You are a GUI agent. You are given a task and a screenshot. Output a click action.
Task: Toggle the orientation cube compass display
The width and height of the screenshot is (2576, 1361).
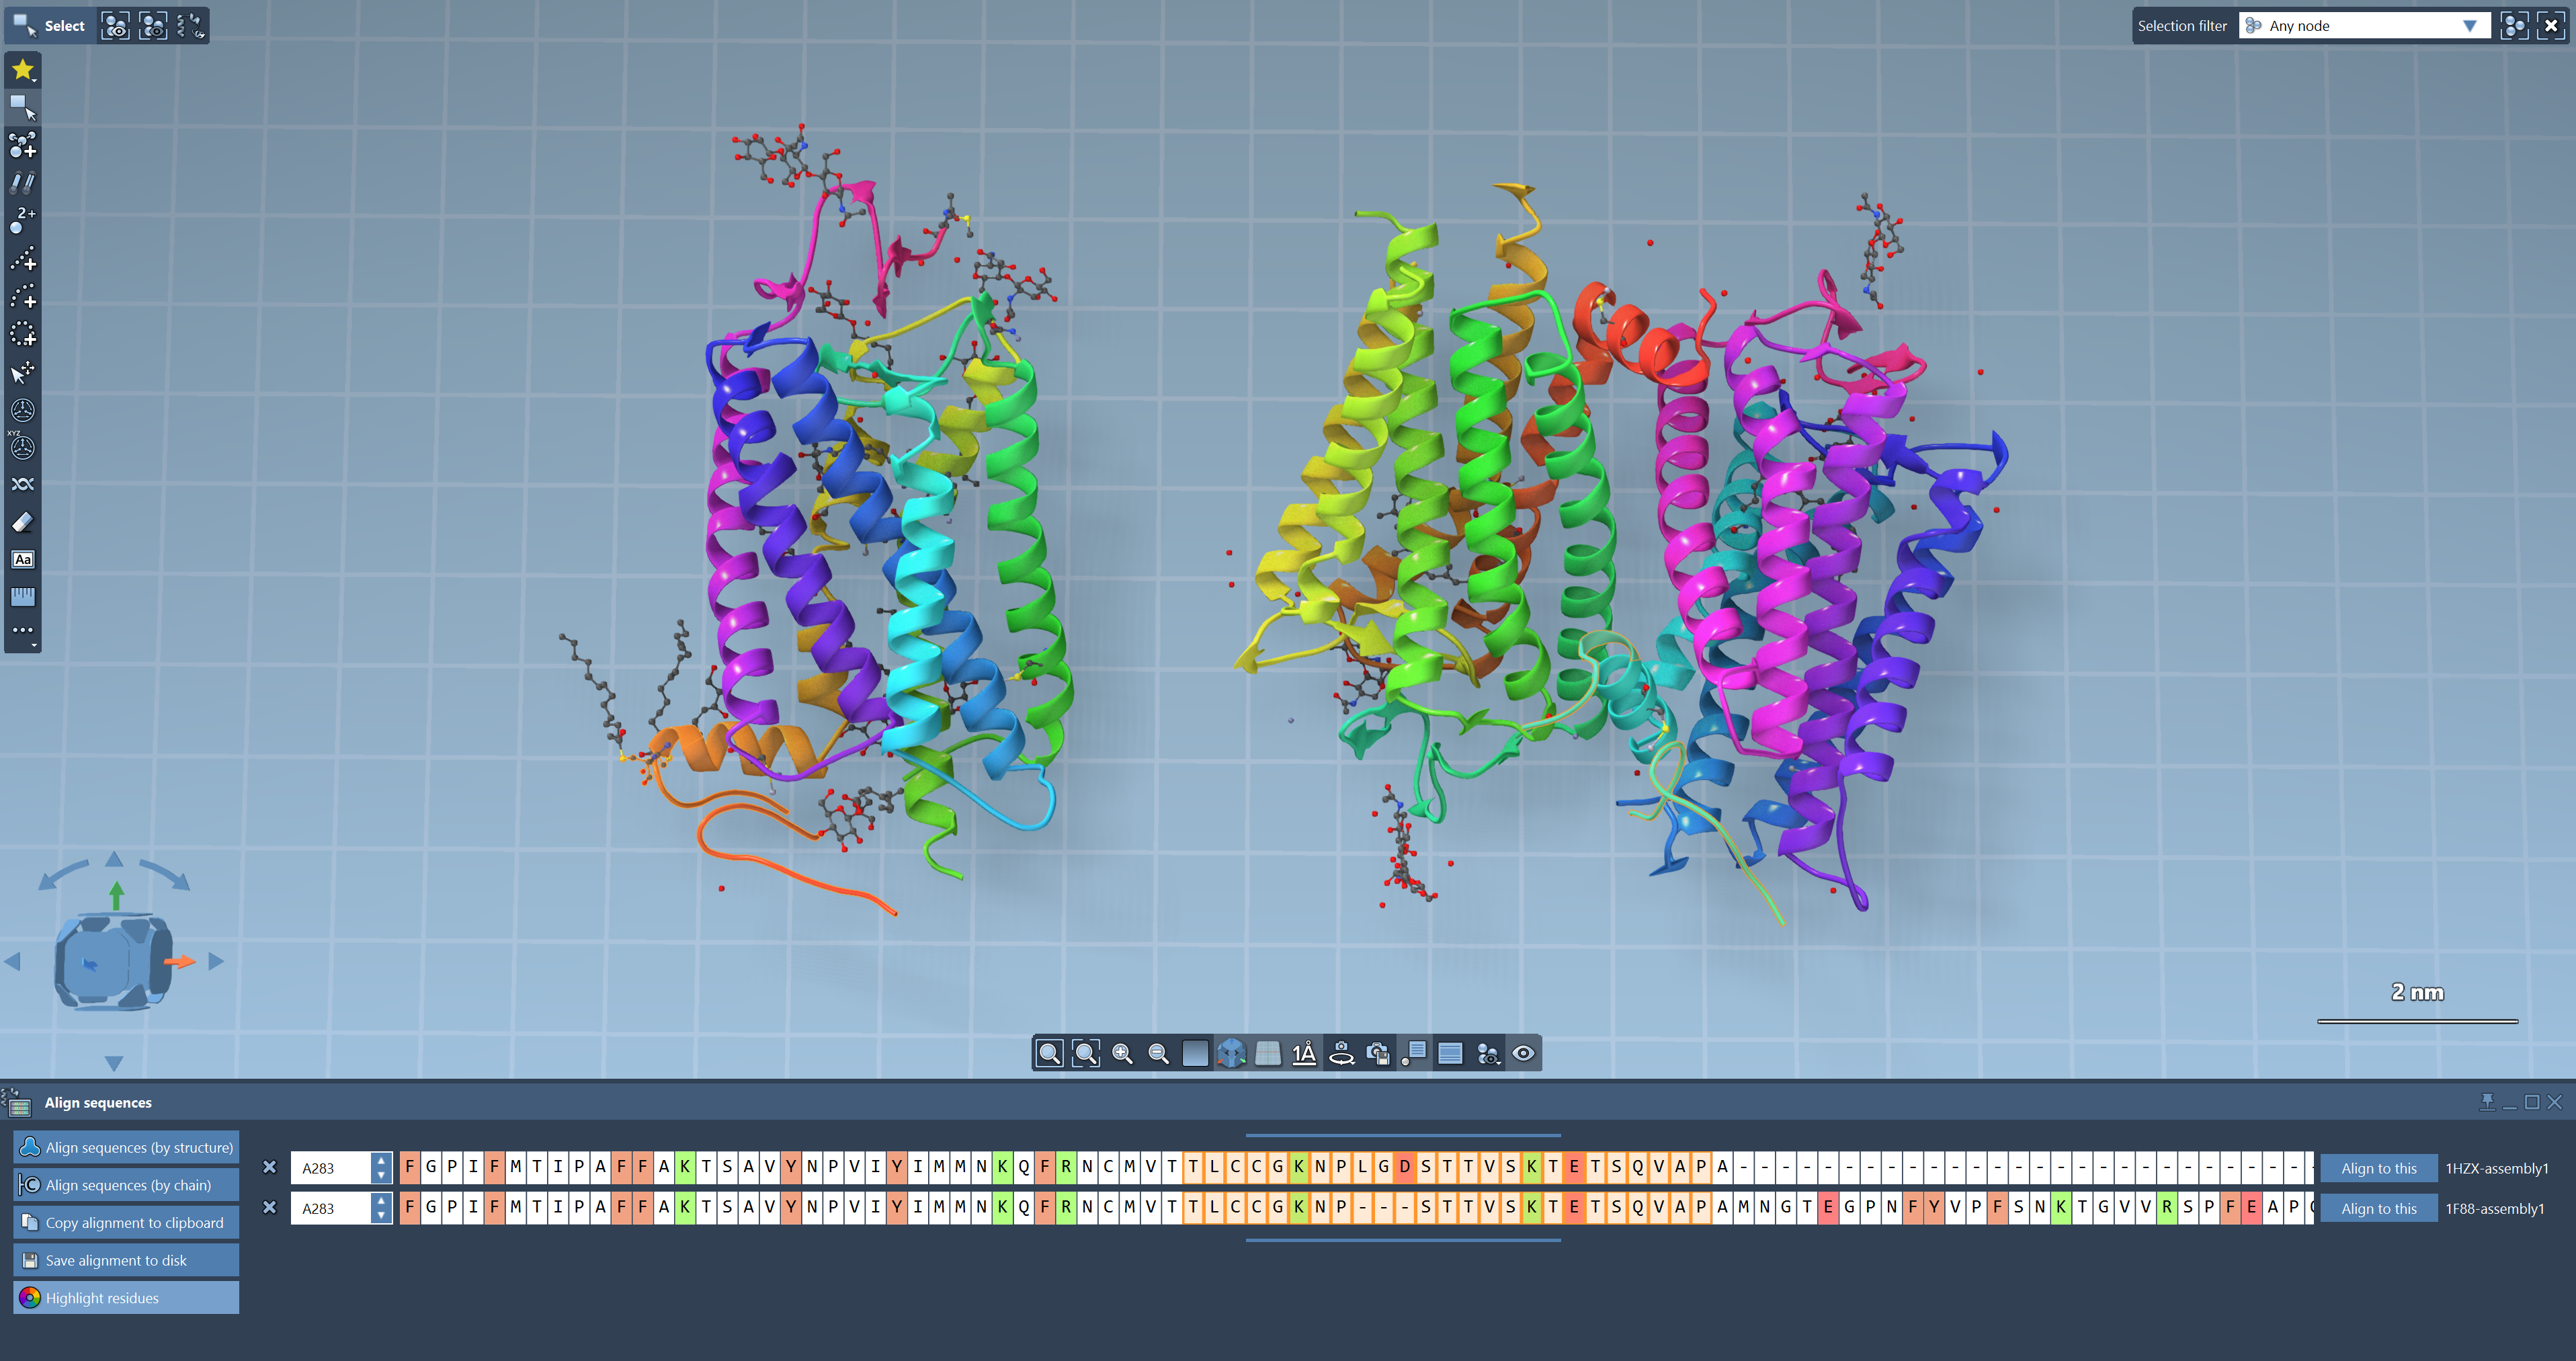[1231, 1053]
